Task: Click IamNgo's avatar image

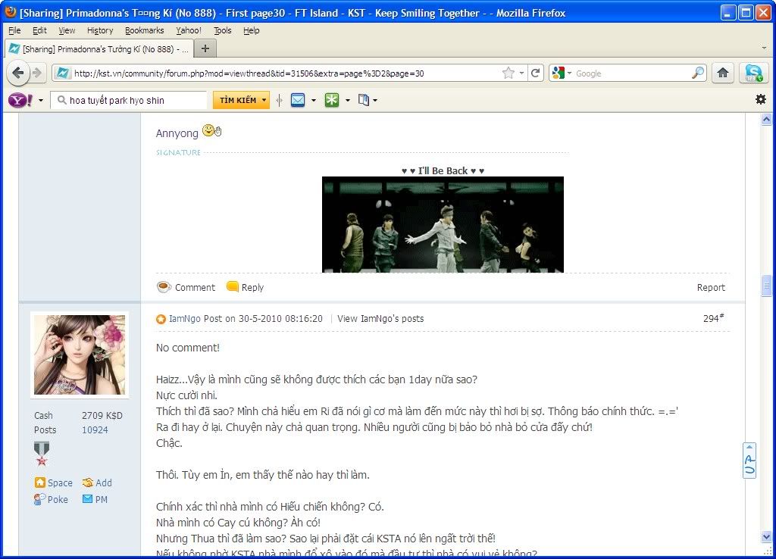Action: point(80,354)
